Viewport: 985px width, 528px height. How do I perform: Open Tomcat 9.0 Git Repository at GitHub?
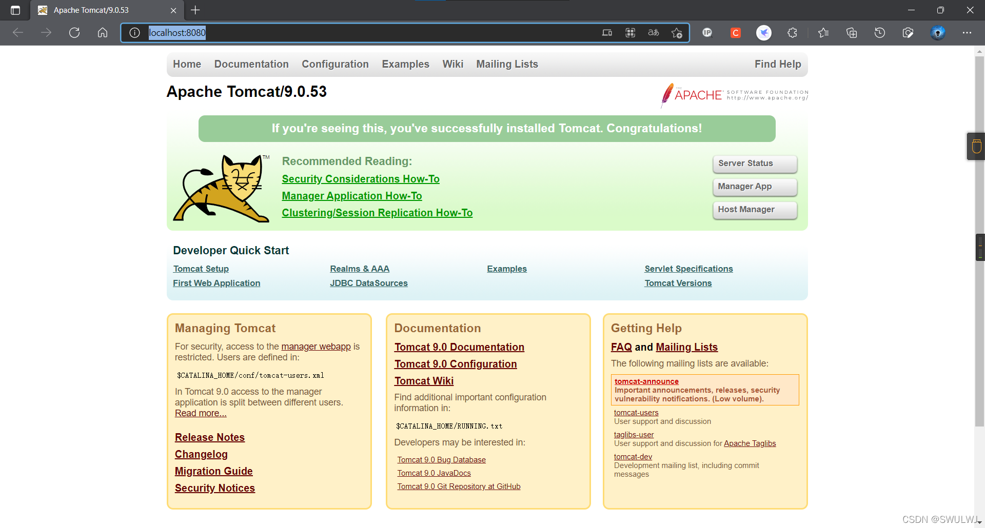point(459,486)
